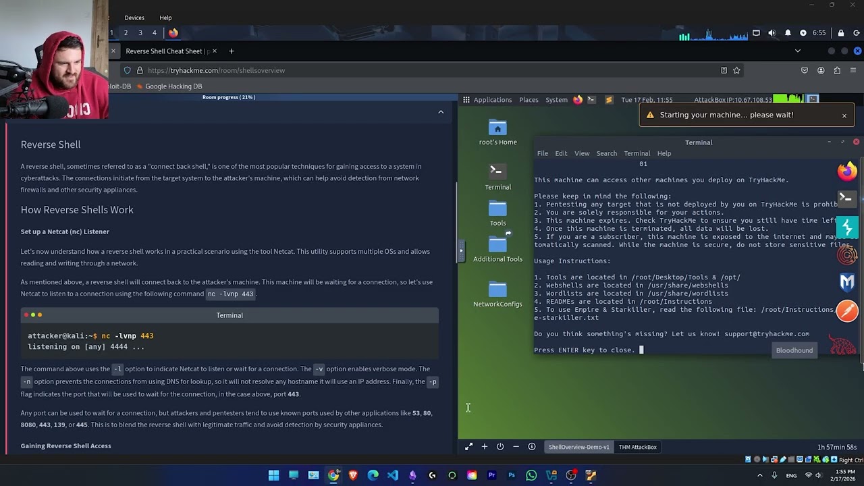Image resolution: width=864 pixels, height=486 pixels.
Task: Click the Room progress 21% bar
Action: (x=229, y=97)
